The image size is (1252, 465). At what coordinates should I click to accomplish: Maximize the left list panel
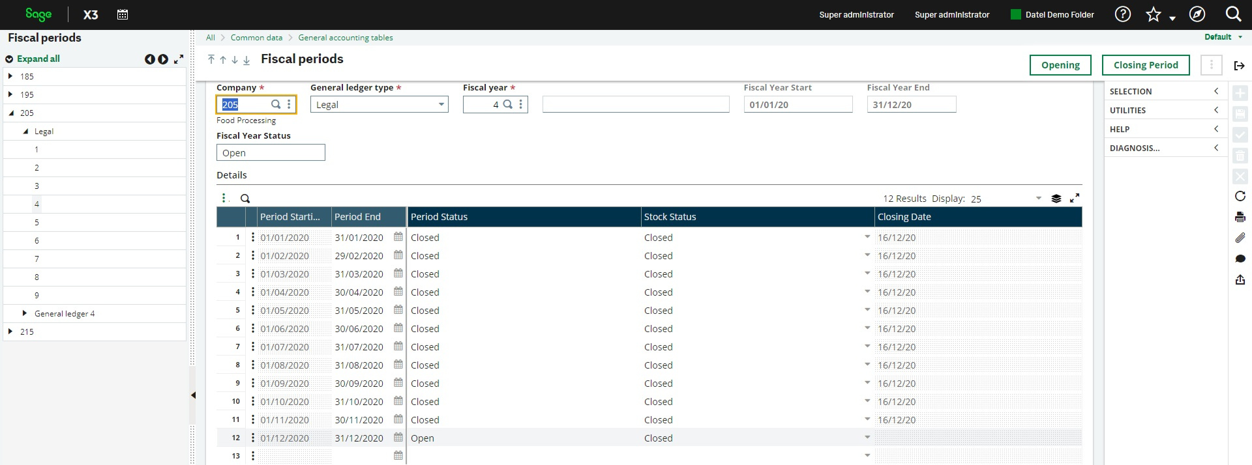tap(179, 59)
